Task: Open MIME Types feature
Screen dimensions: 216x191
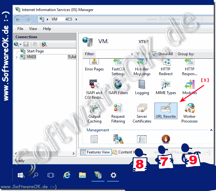Action: (166, 87)
